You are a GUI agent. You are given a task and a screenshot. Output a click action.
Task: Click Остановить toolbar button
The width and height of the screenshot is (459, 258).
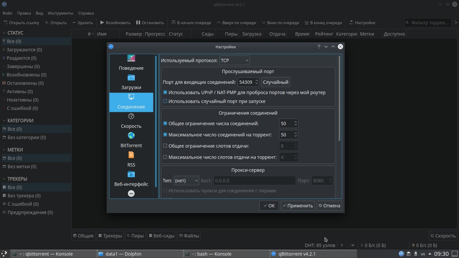tap(150, 23)
